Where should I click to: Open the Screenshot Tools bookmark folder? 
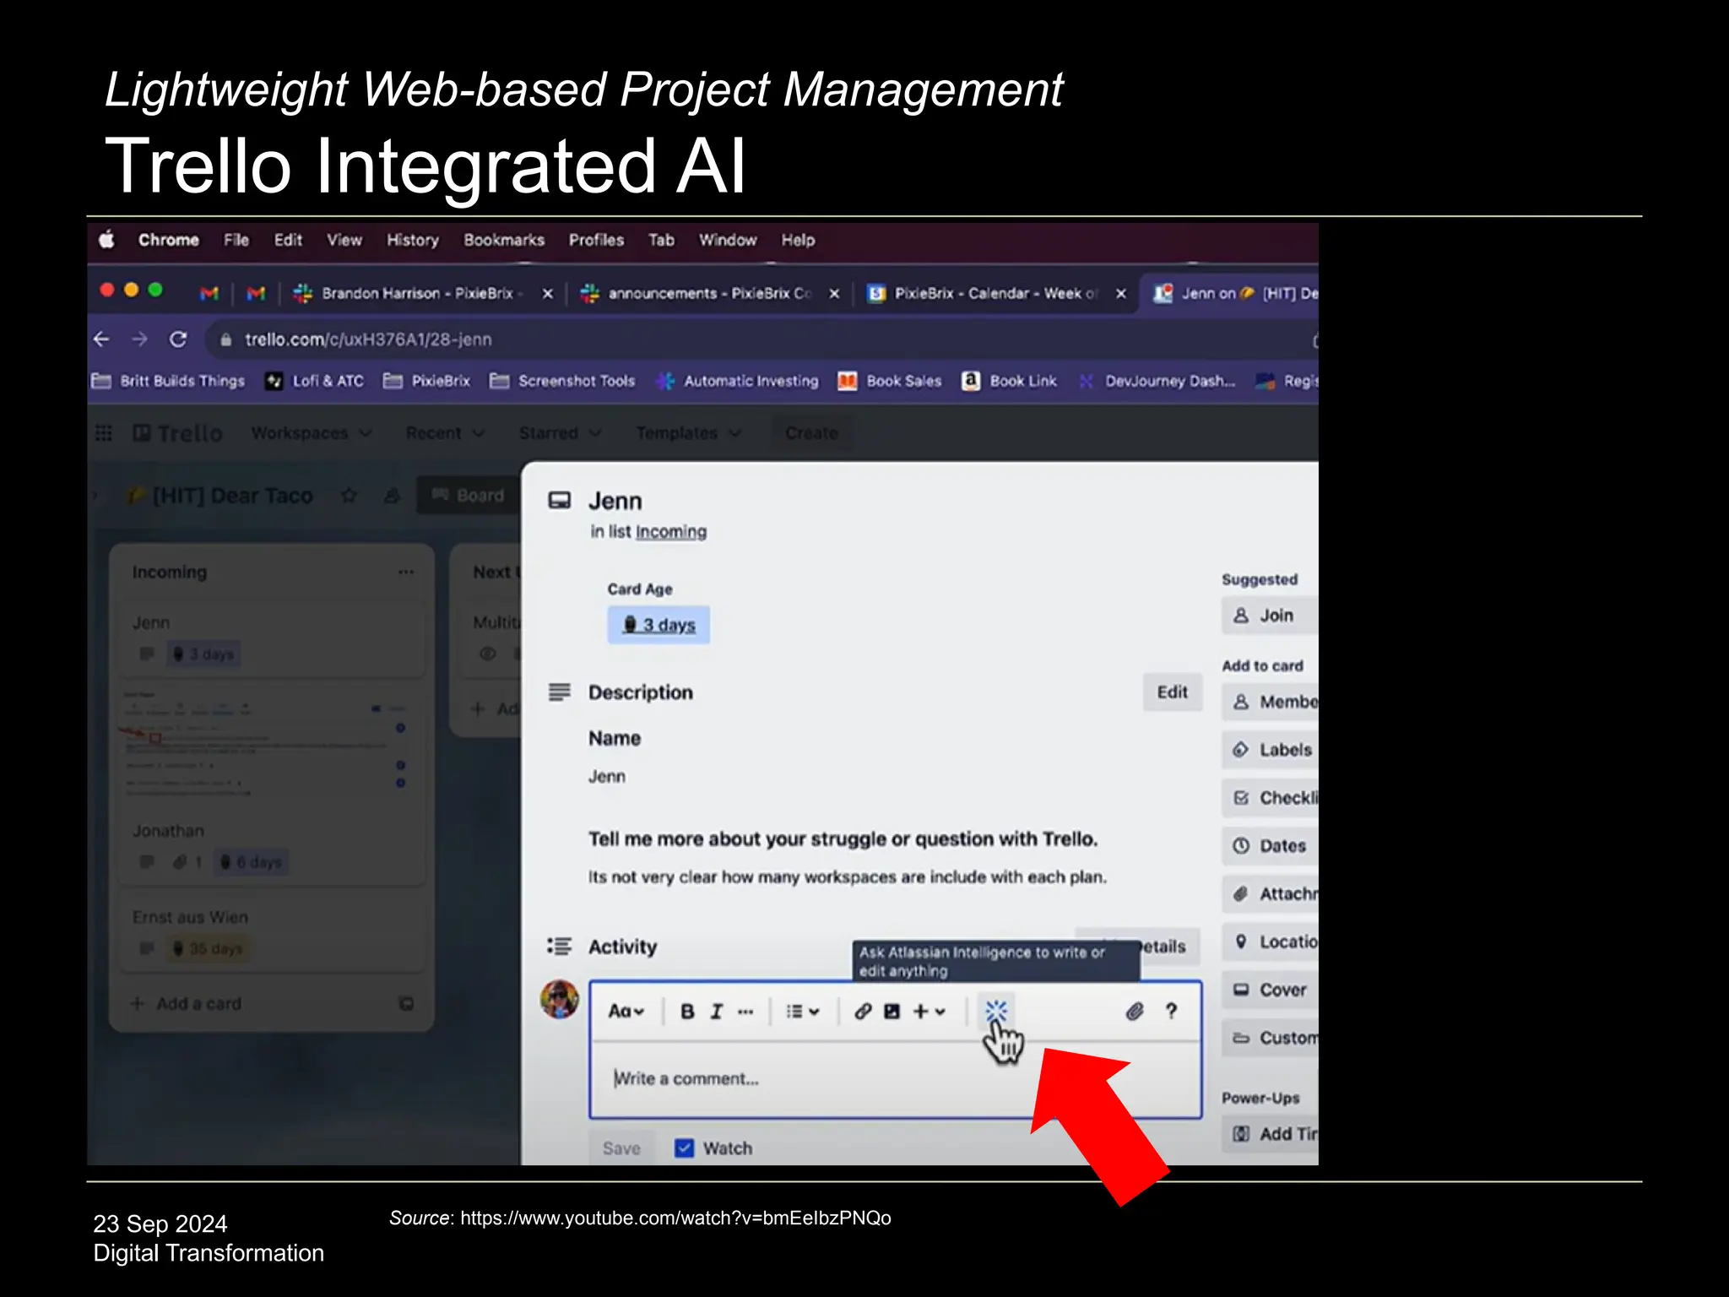point(562,381)
